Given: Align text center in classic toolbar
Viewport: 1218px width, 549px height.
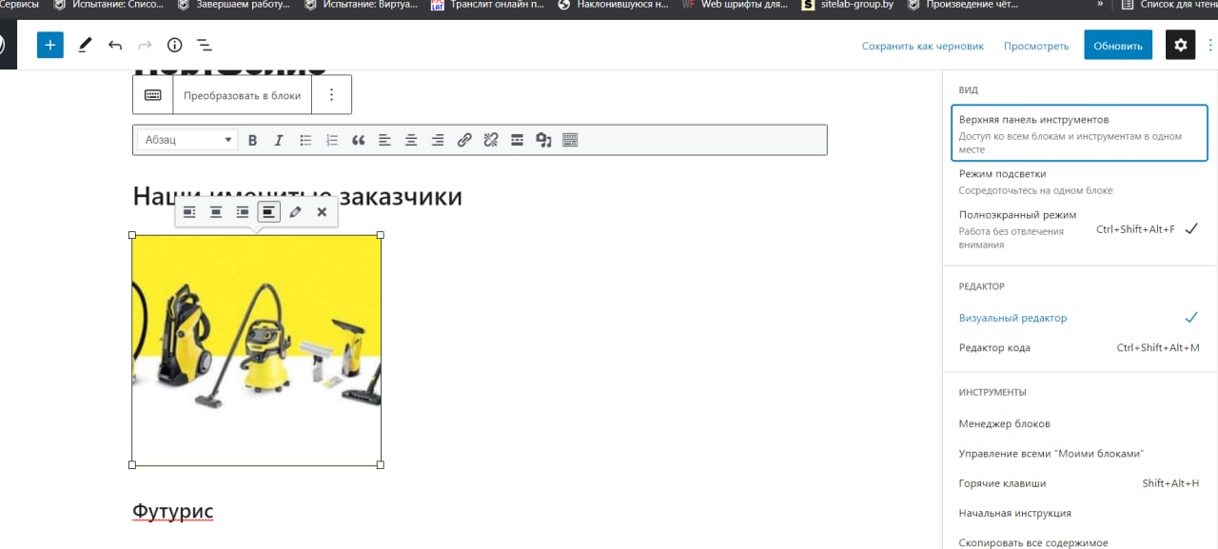Looking at the screenshot, I should click(x=411, y=140).
